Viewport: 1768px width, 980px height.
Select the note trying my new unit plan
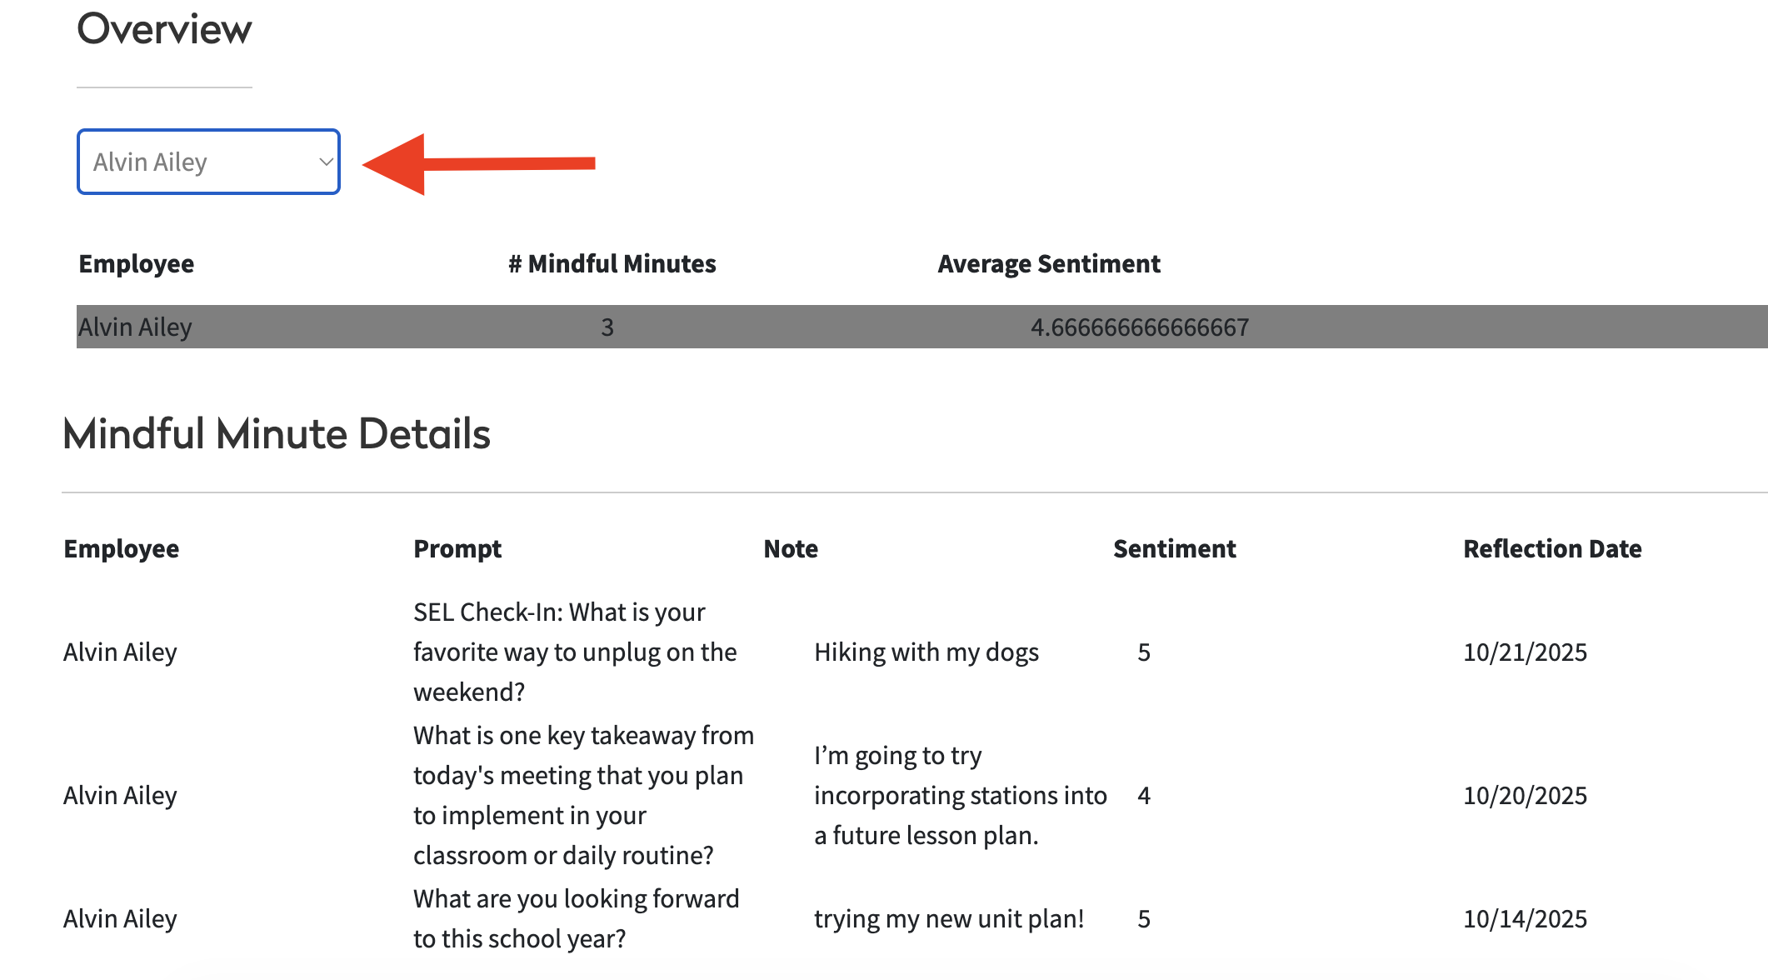coord(948,918)
